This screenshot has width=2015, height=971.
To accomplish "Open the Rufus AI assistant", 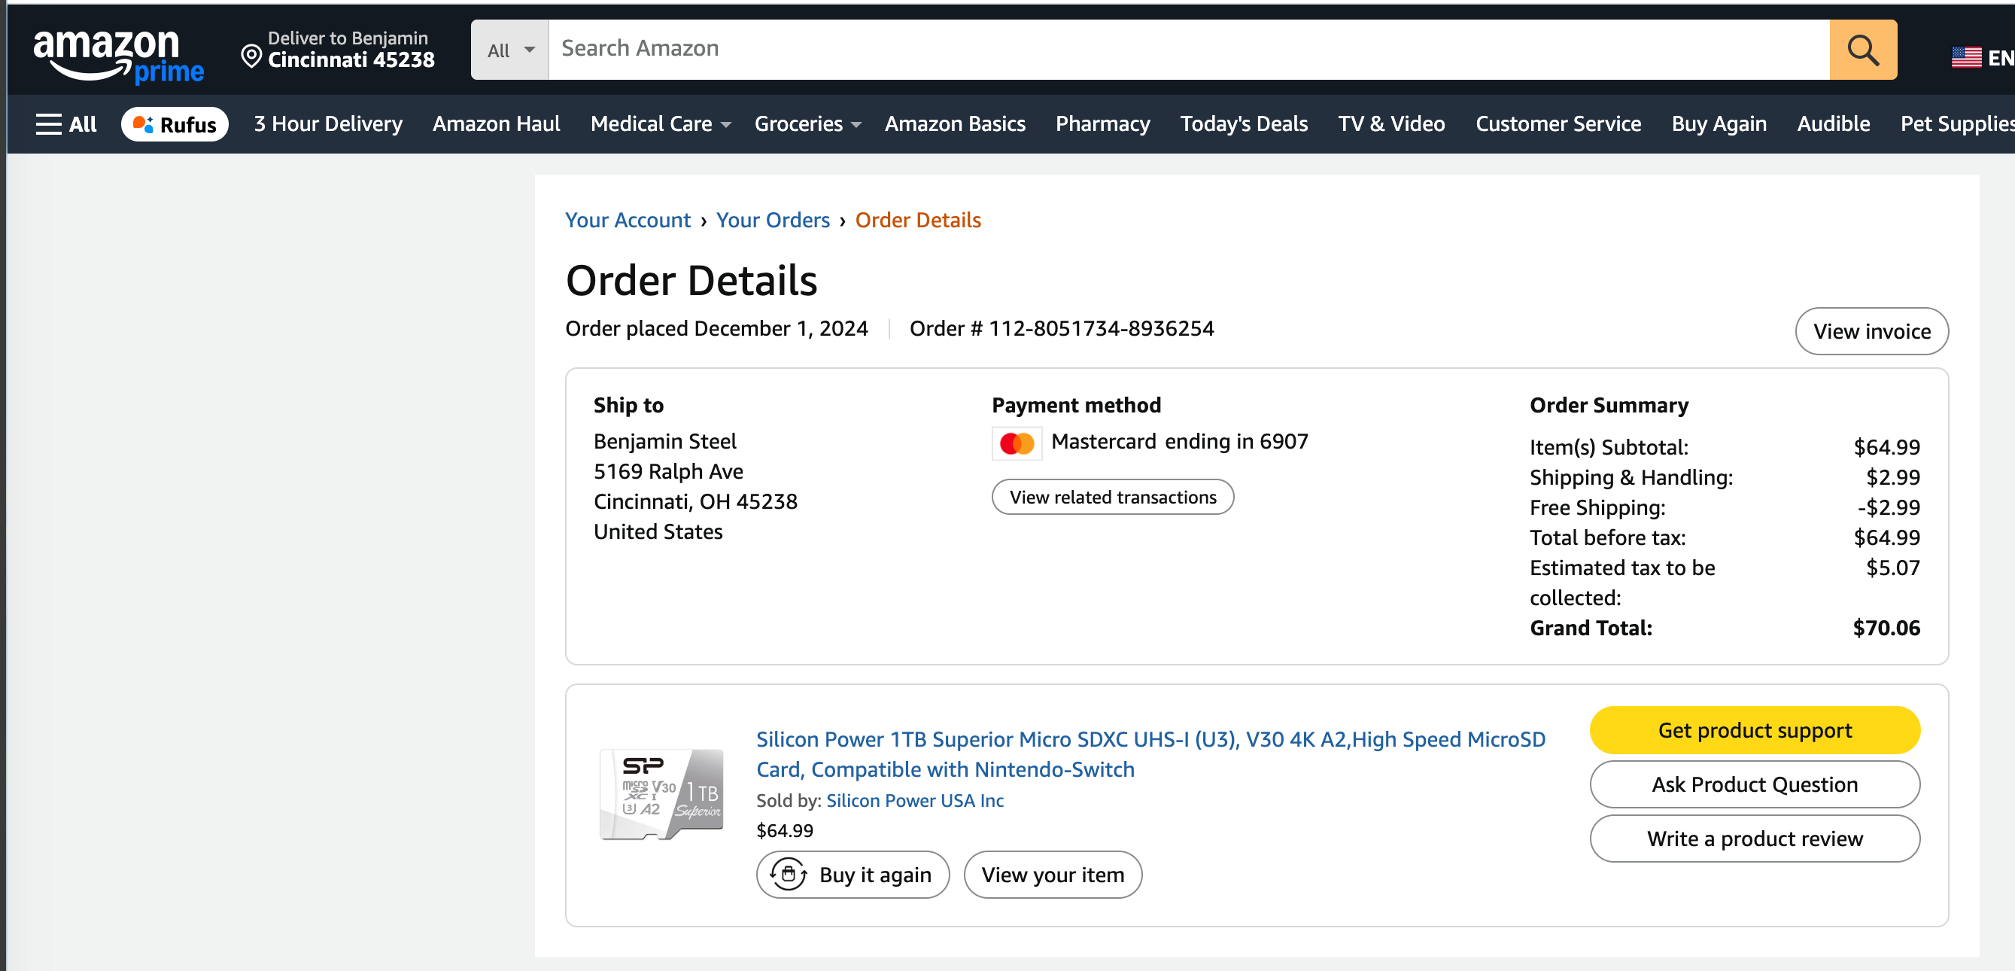I will point(175,124).
